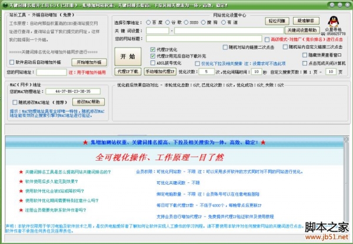This screenshot has height=244, width=353.
Task: Enable 软件启动后自动增加外链 checkbox
Action: click(12, 62)
